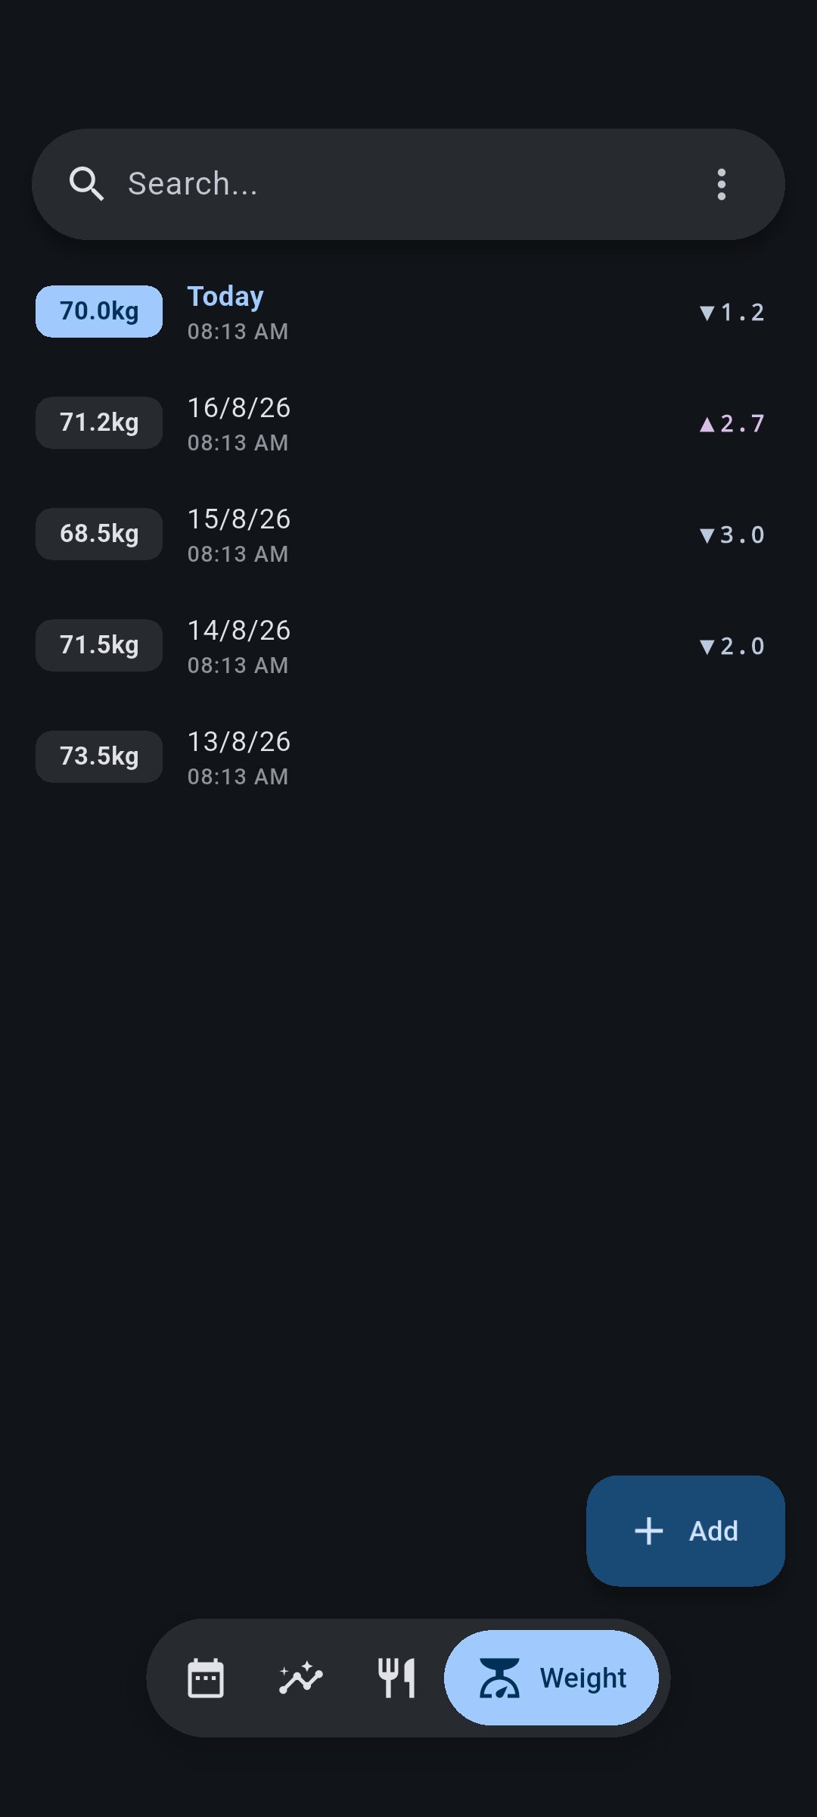Screen dimensions: 817x1817
Task: Open the 15/8/26 entry
Action: 408,534
